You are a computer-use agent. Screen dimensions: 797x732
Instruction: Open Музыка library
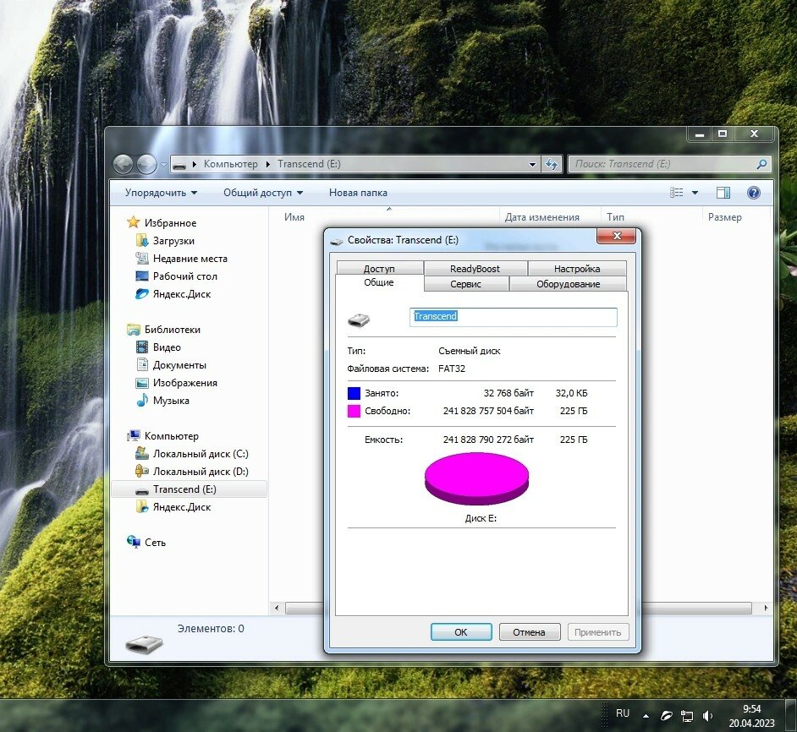pos(171,401)
